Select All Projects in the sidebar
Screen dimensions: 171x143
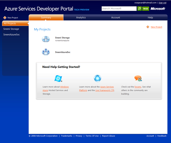15,24
